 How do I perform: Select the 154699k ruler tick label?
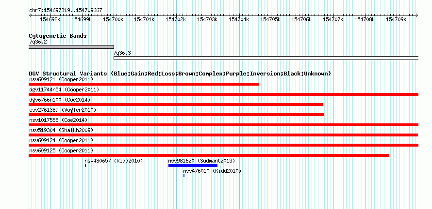[x=82, y=19]
